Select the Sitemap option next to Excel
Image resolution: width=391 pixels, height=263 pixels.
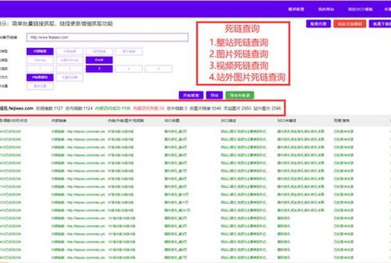(70, 60)
